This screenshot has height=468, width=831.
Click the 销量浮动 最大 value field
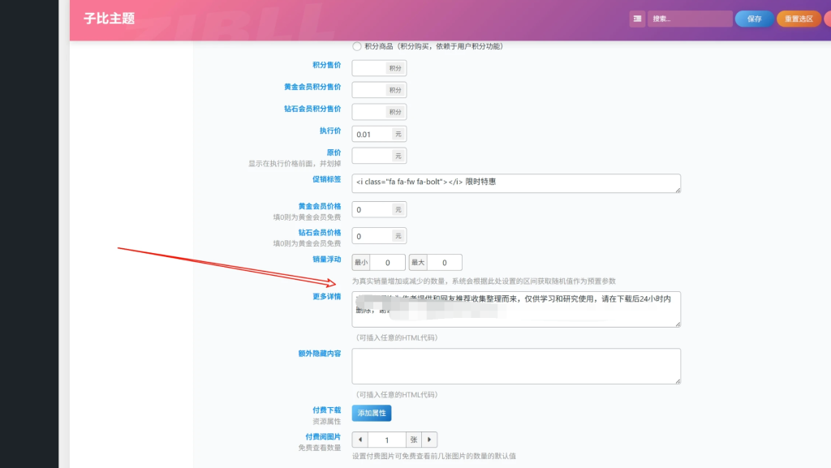[444, 263]
